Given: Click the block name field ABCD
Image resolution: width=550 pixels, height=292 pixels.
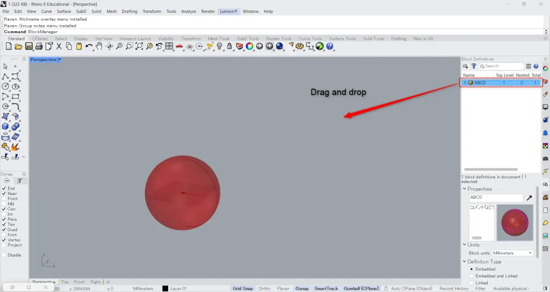Looking at the screenshot, I should [x=496, y=198].
